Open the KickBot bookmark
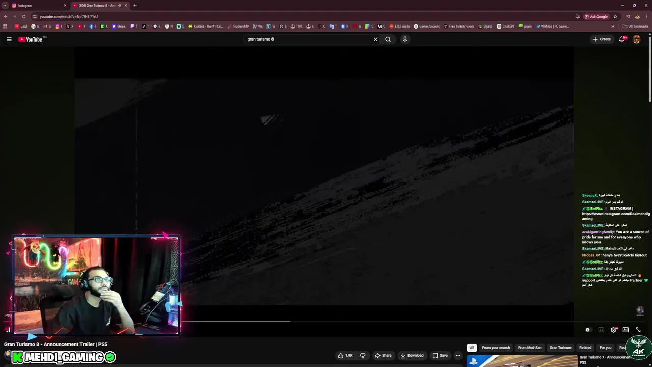The width and height of the screenshot is (652, 367). coord(206,27)
